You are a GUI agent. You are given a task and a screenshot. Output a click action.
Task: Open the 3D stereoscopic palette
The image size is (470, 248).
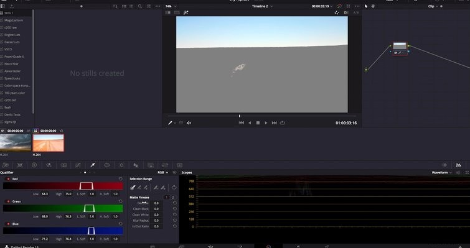[179, 165]
